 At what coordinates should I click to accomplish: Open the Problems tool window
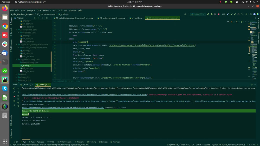(x=80, y=142)
